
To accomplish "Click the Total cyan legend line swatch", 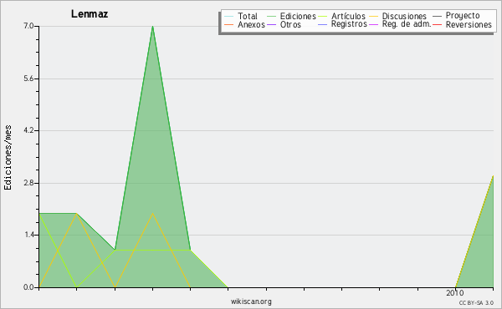I will tap(229, 17).
